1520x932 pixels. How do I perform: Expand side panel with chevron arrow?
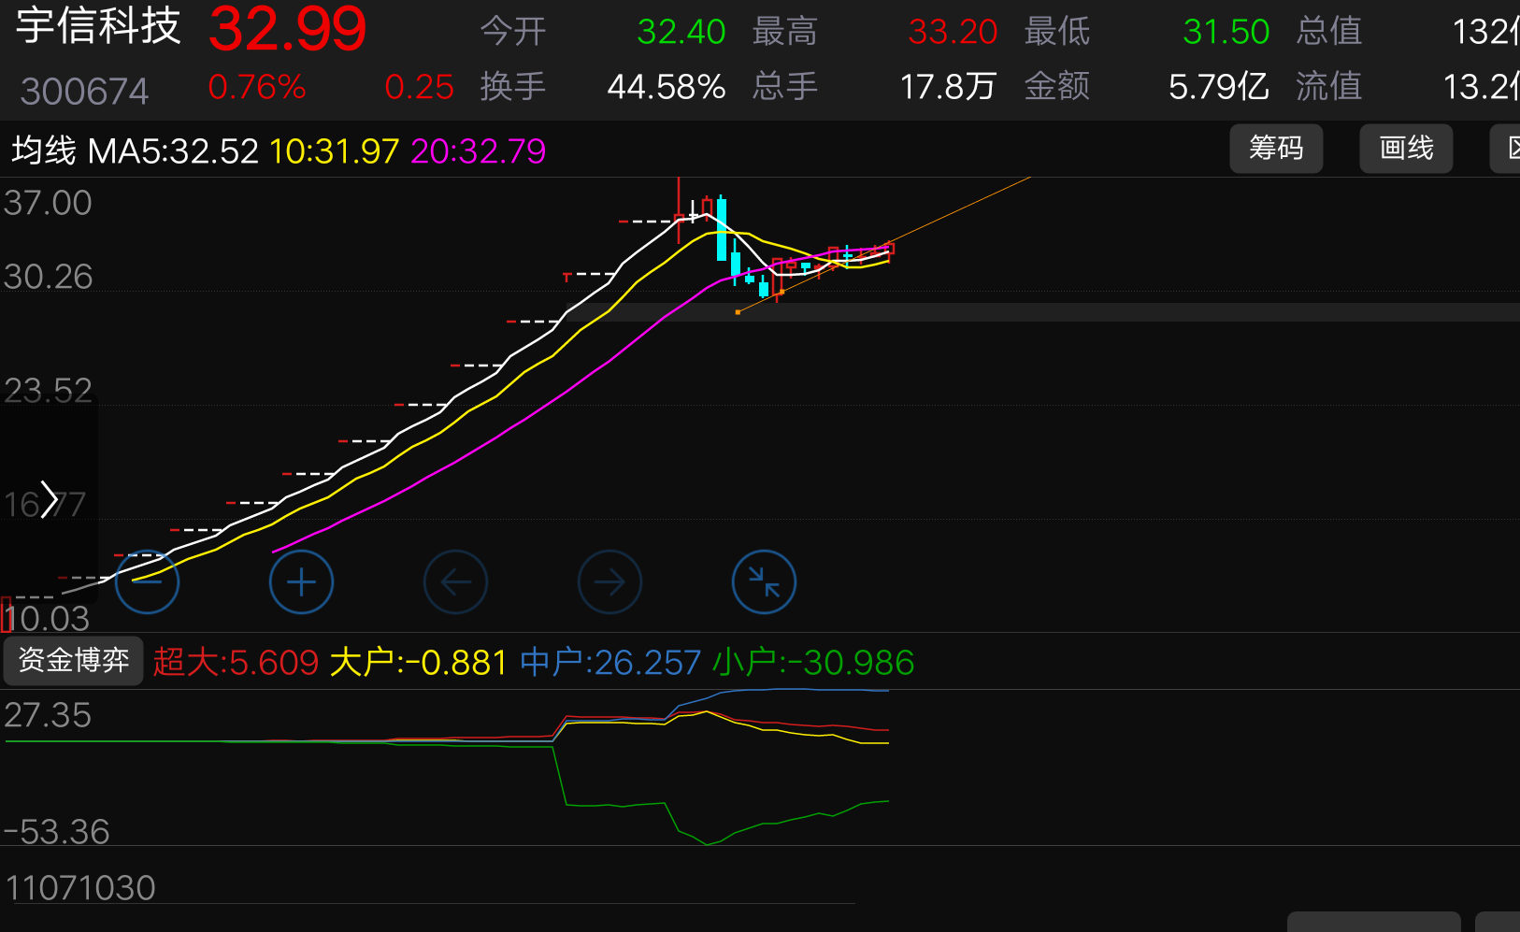pyautogui.click(x=49, y=501)
